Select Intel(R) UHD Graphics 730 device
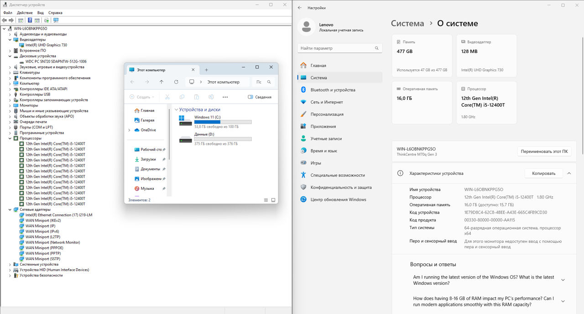Viewport: 584px width, 314px height. click(x=46, y=45)
